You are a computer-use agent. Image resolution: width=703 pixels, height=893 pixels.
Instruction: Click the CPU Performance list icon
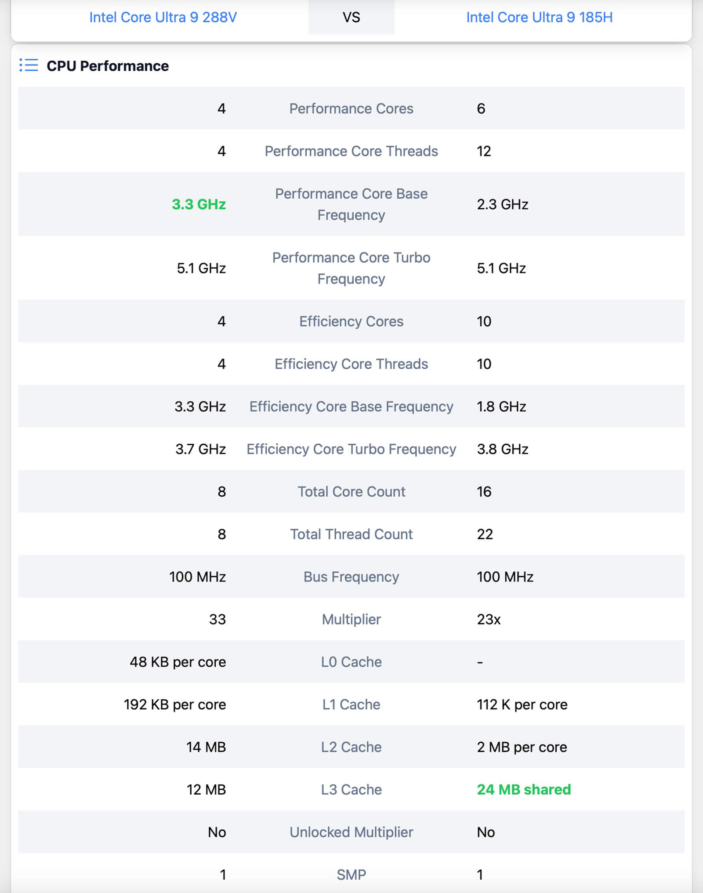tap(29, 65)
